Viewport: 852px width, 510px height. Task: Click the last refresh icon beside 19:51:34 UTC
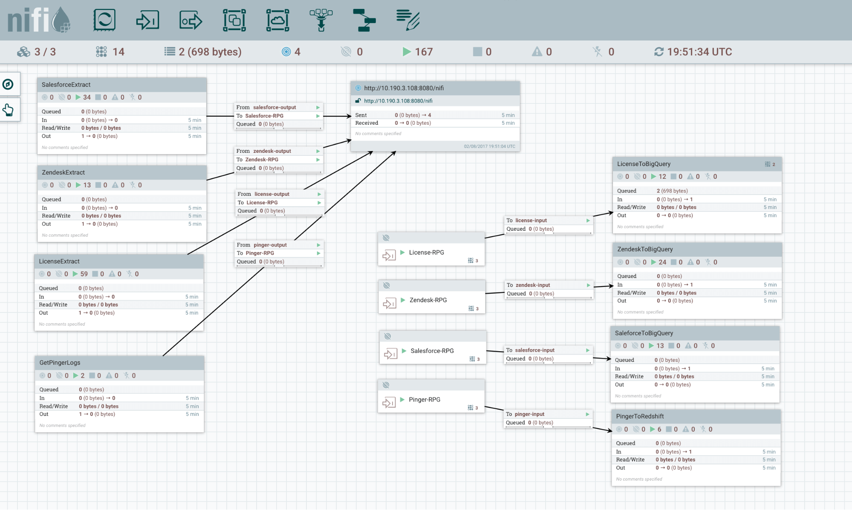(659, 52)
